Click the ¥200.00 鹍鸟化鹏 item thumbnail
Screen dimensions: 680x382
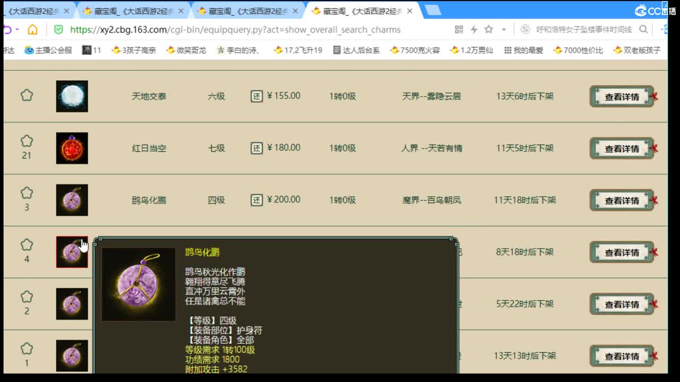click(72, 200)
